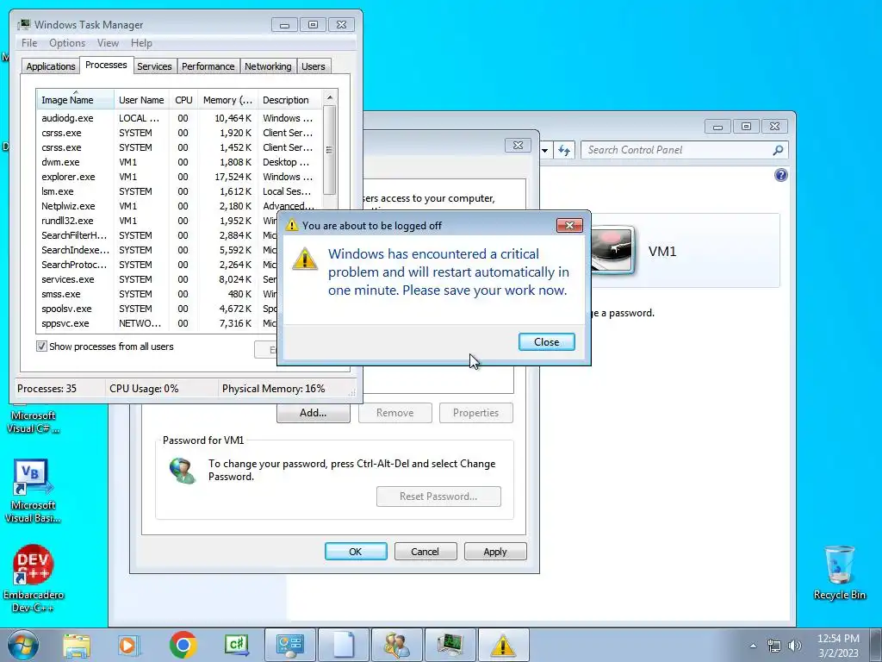Switch to the Users tab

click(313, 66)
